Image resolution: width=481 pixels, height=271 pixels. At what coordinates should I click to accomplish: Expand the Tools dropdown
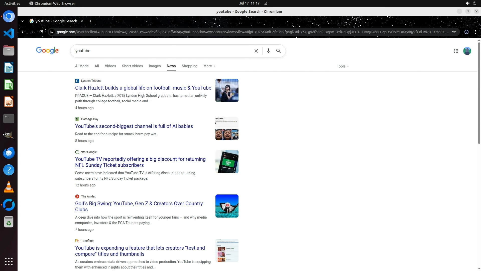(x=342, y=66)
